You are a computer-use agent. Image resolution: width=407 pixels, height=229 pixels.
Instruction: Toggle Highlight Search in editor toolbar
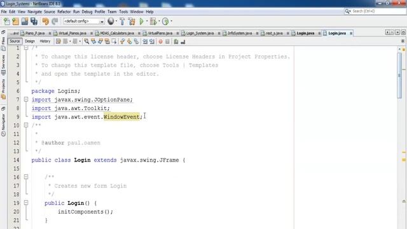click(x=107, y=41)
